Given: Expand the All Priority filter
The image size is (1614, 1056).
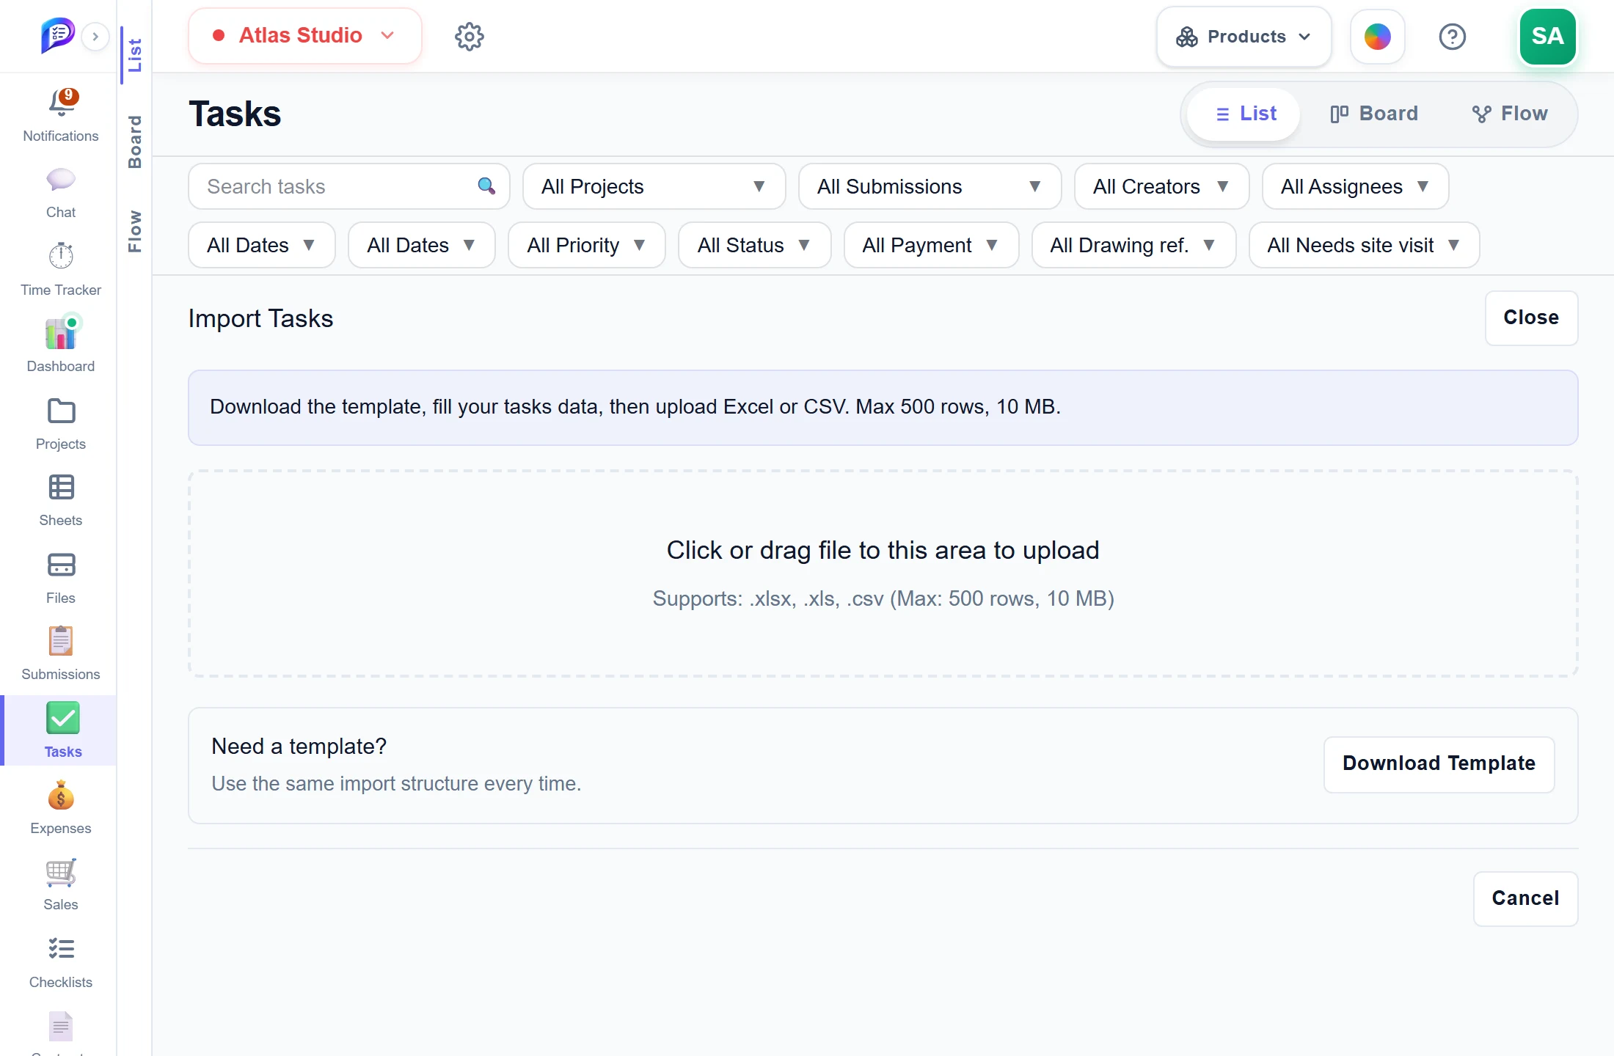Looking at the screenshot, I should pos(587,245).
